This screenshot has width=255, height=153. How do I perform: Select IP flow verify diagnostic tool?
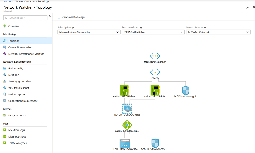16,68
